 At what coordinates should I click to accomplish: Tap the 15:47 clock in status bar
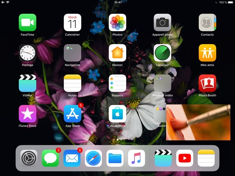point(118,2)
